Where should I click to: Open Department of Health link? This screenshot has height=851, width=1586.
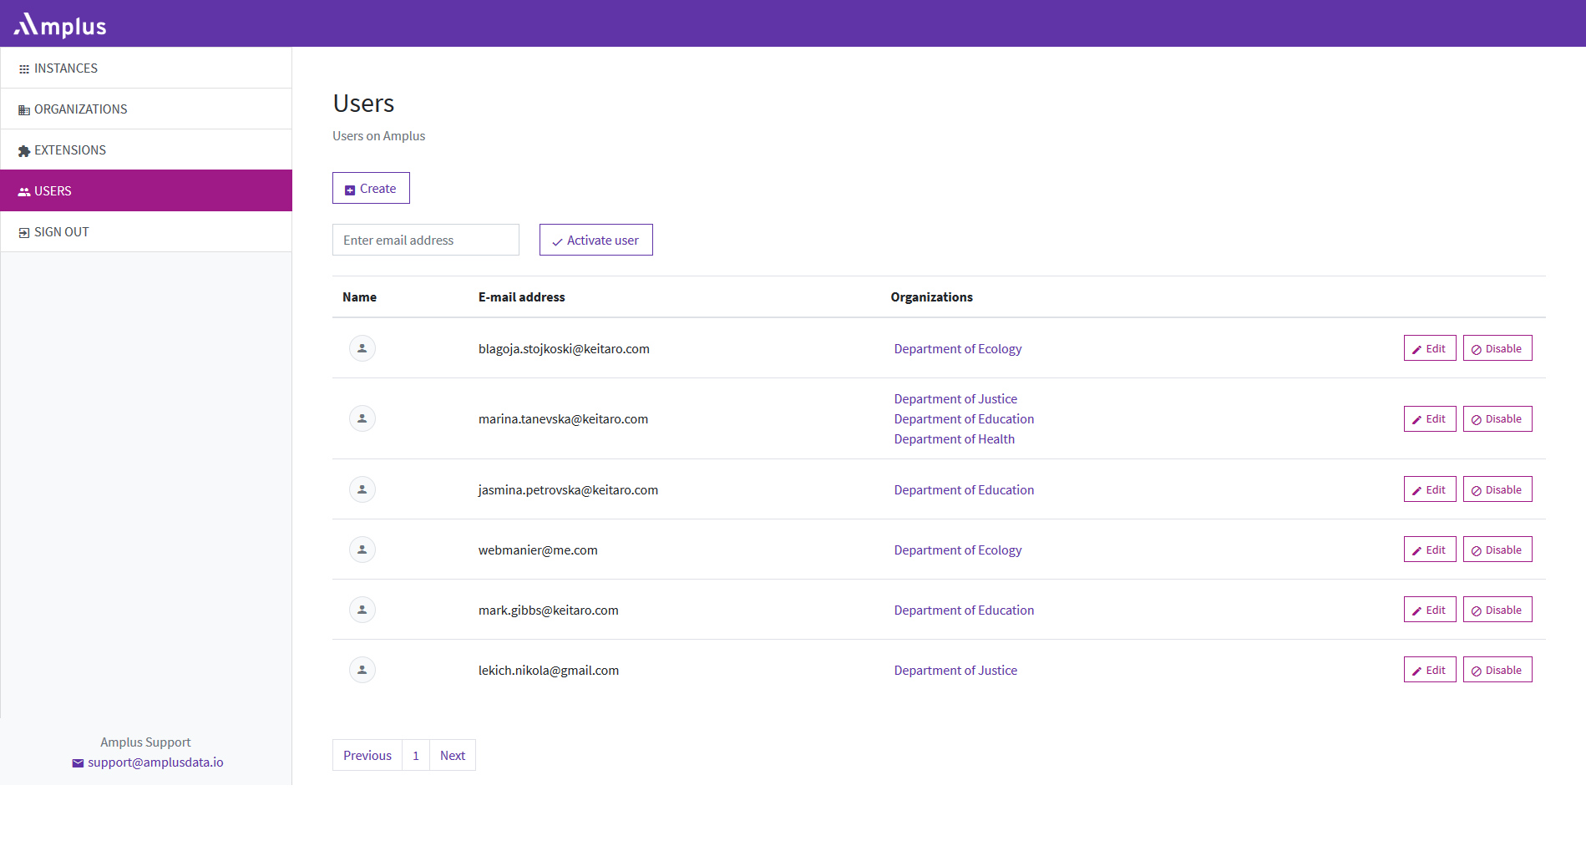pos(954,438)
